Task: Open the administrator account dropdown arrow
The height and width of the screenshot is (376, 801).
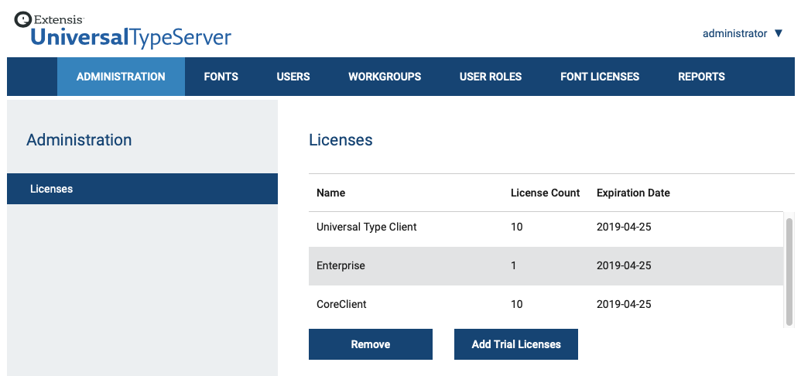Action: click(778, 33)
